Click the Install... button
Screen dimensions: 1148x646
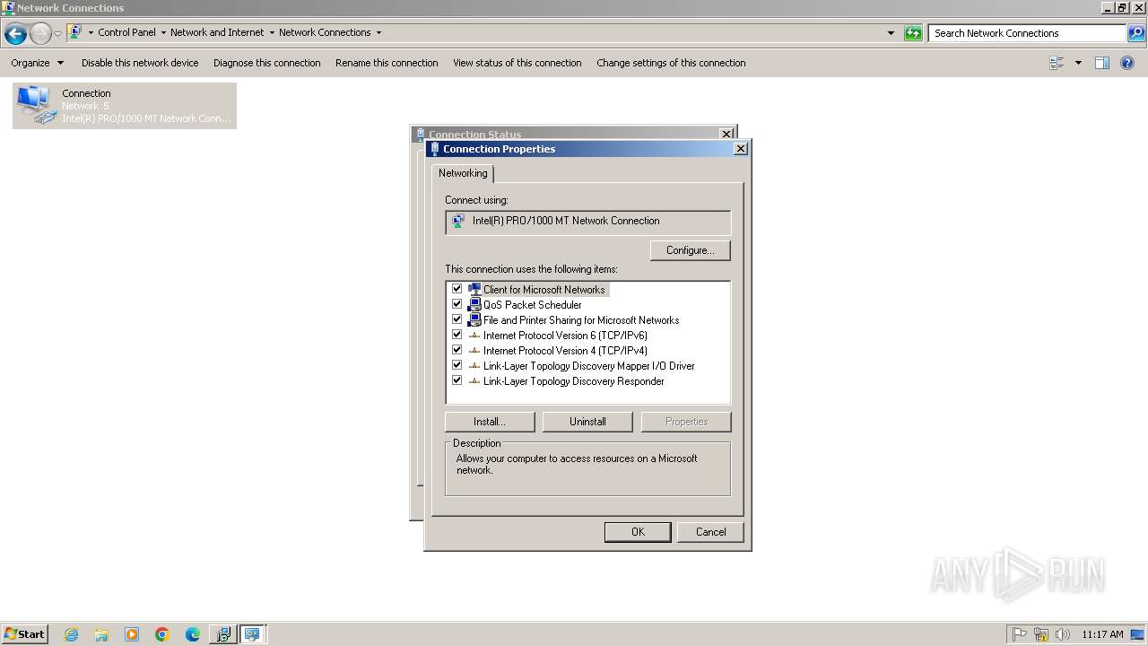[x=490, y=422]
